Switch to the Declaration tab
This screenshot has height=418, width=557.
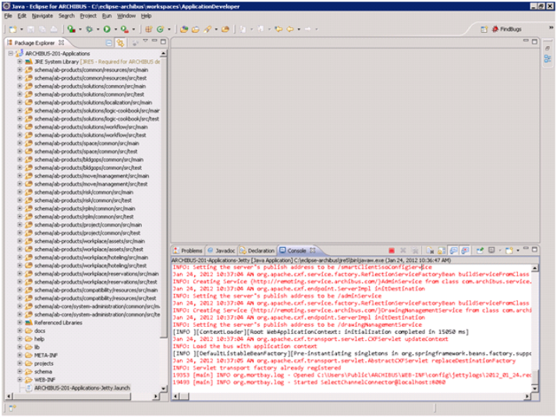[x=257, y=251]
